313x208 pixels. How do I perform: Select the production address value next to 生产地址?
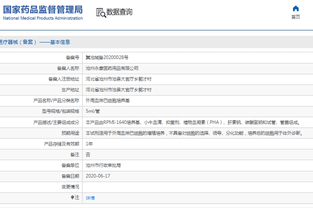click(x=119, y=90)
